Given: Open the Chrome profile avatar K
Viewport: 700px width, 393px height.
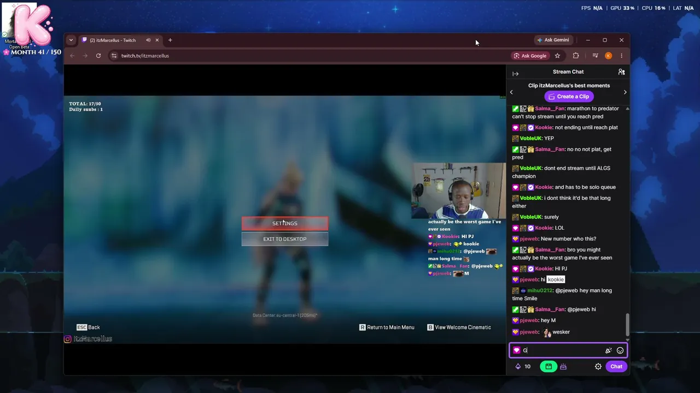Looking at the screenshot, I should 608,56.
